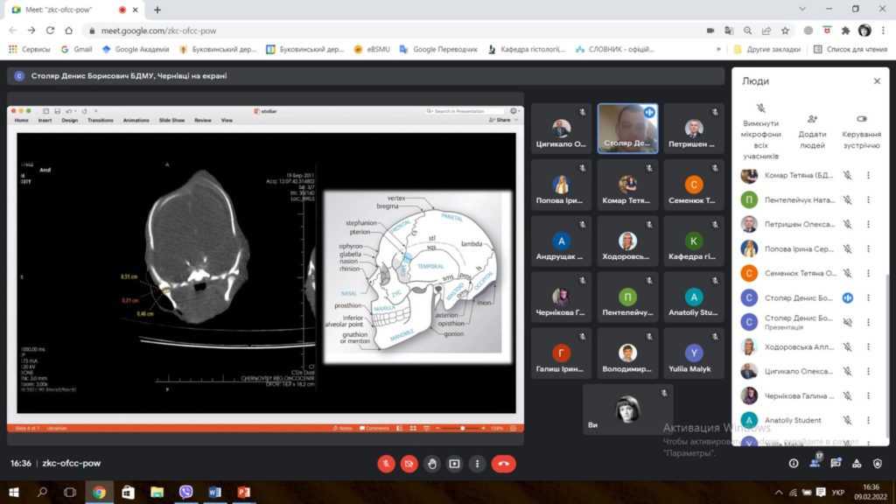The image size is (896, 504).
Task: Toggle the Керування зустріччю host switch
Action: [x=861, y=119]
